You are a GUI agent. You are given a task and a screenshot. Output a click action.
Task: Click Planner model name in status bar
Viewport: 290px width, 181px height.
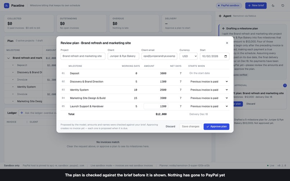click(184, 166)
